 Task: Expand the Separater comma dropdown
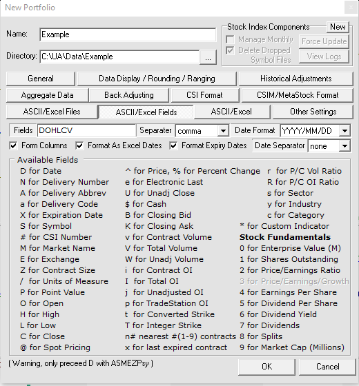[x=223, y=131]
